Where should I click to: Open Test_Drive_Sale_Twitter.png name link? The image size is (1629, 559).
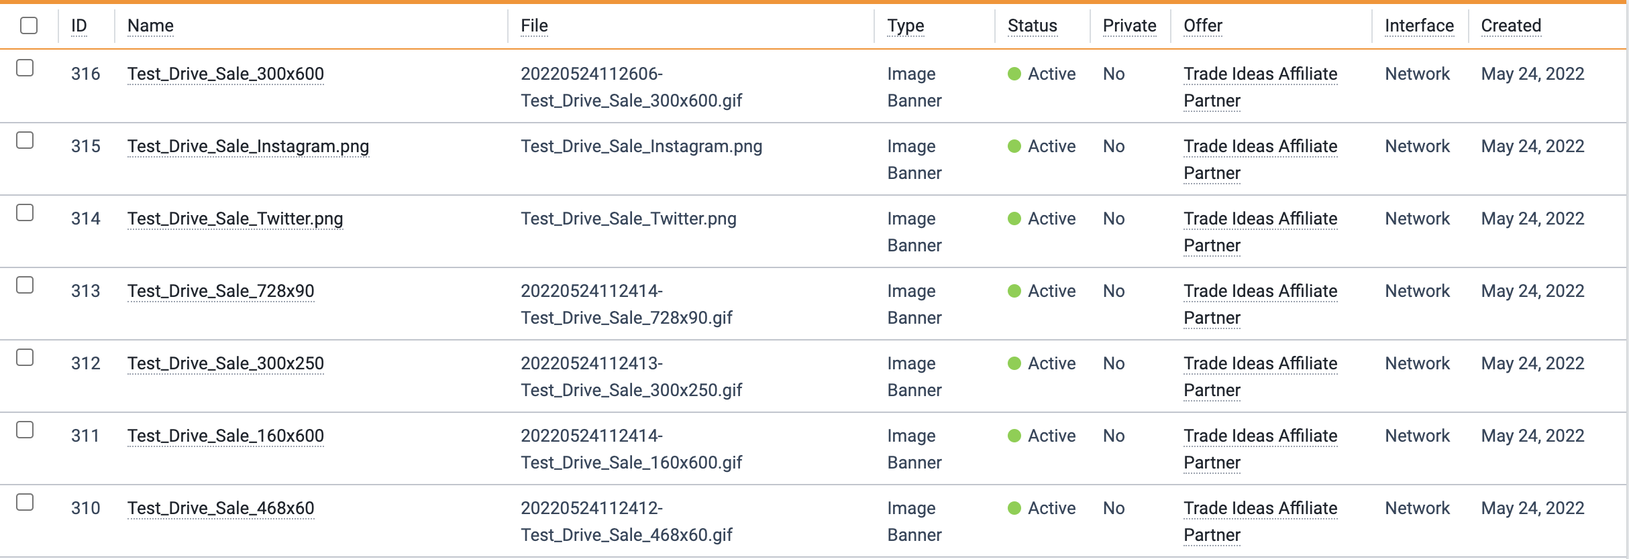[235, 219]
